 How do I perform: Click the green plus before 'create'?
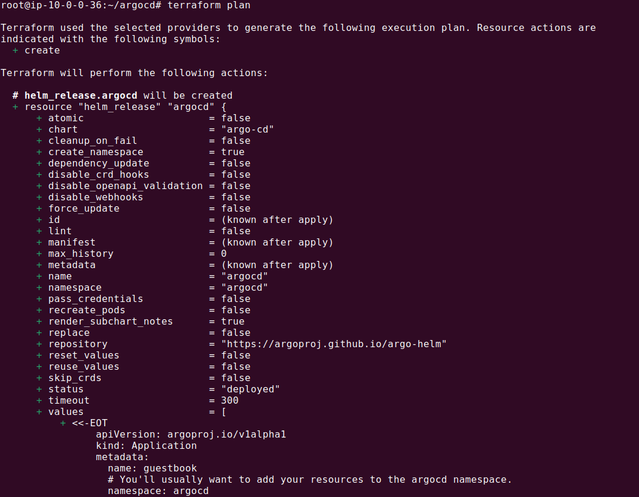point(15,51)
